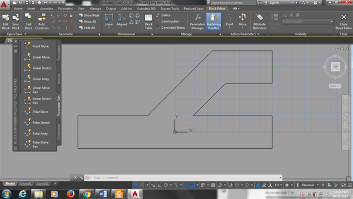Viewport: 353px width, 199px height.
Task: Switch to the Constraints palette tab
Action: (x=59, y=132)
